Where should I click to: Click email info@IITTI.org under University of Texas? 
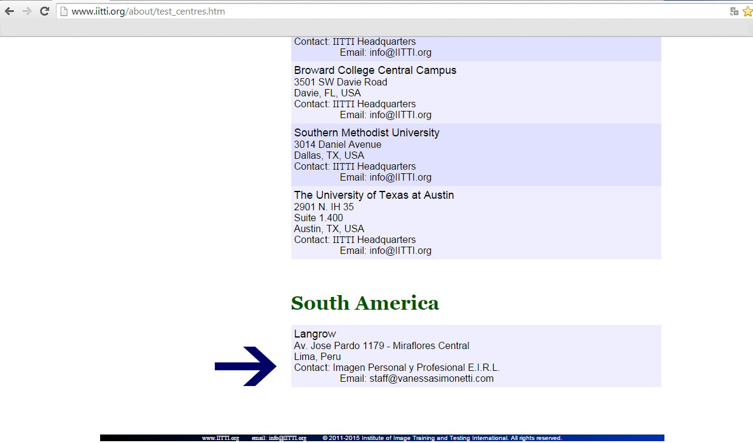pos(400,251)
